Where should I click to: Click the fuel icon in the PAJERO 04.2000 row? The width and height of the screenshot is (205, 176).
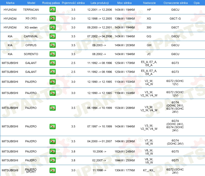pos(52,141)
